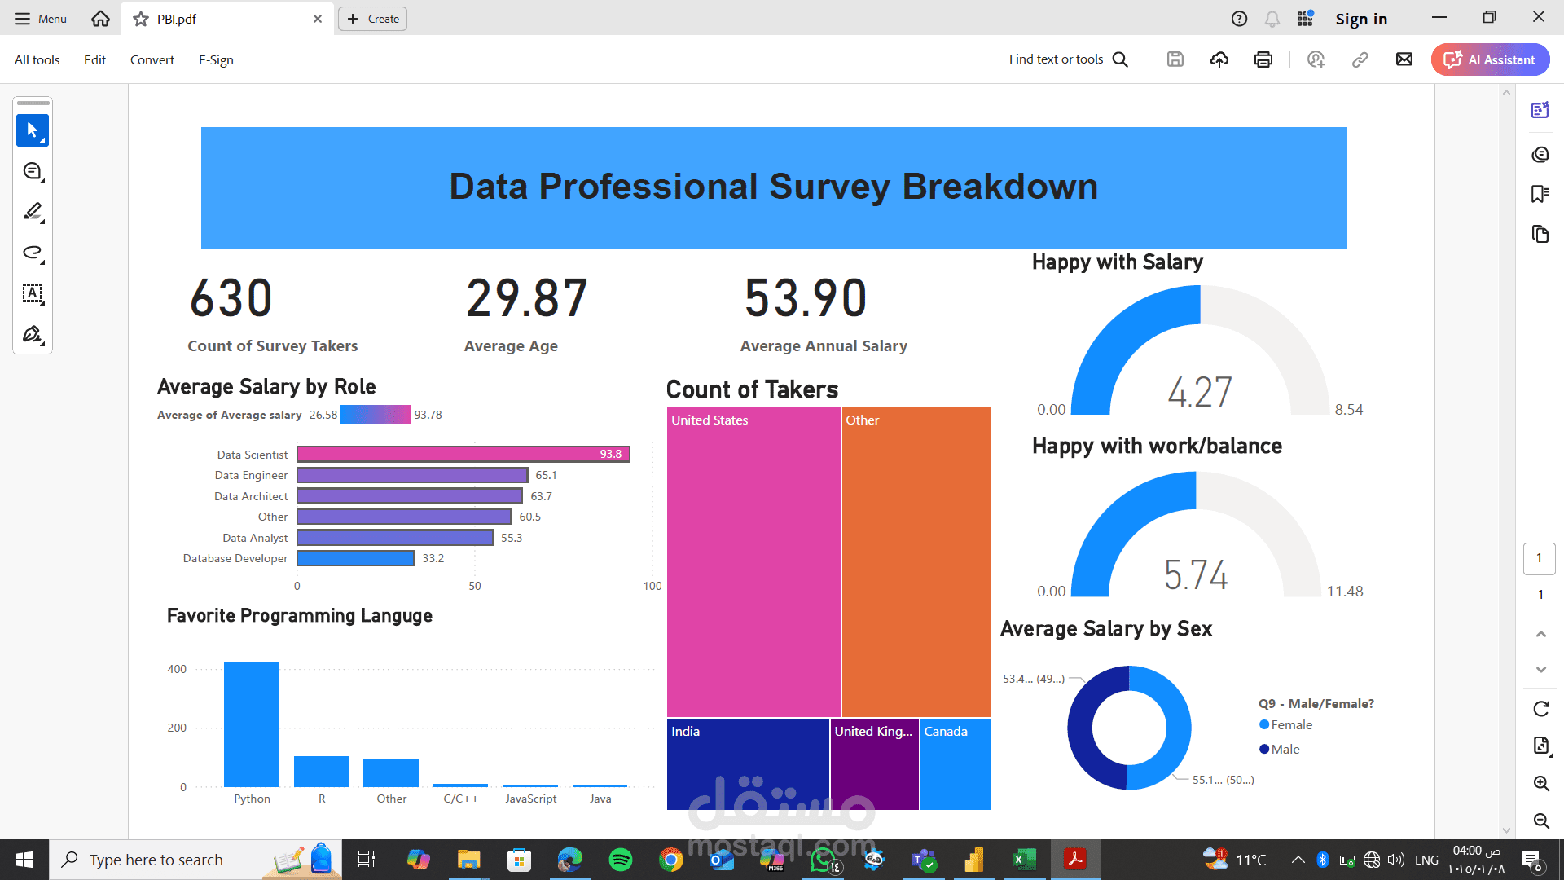Click the zoom in magnifier
The width and height of the screenshot is (1564, 880).
[x=1541, y=783]
